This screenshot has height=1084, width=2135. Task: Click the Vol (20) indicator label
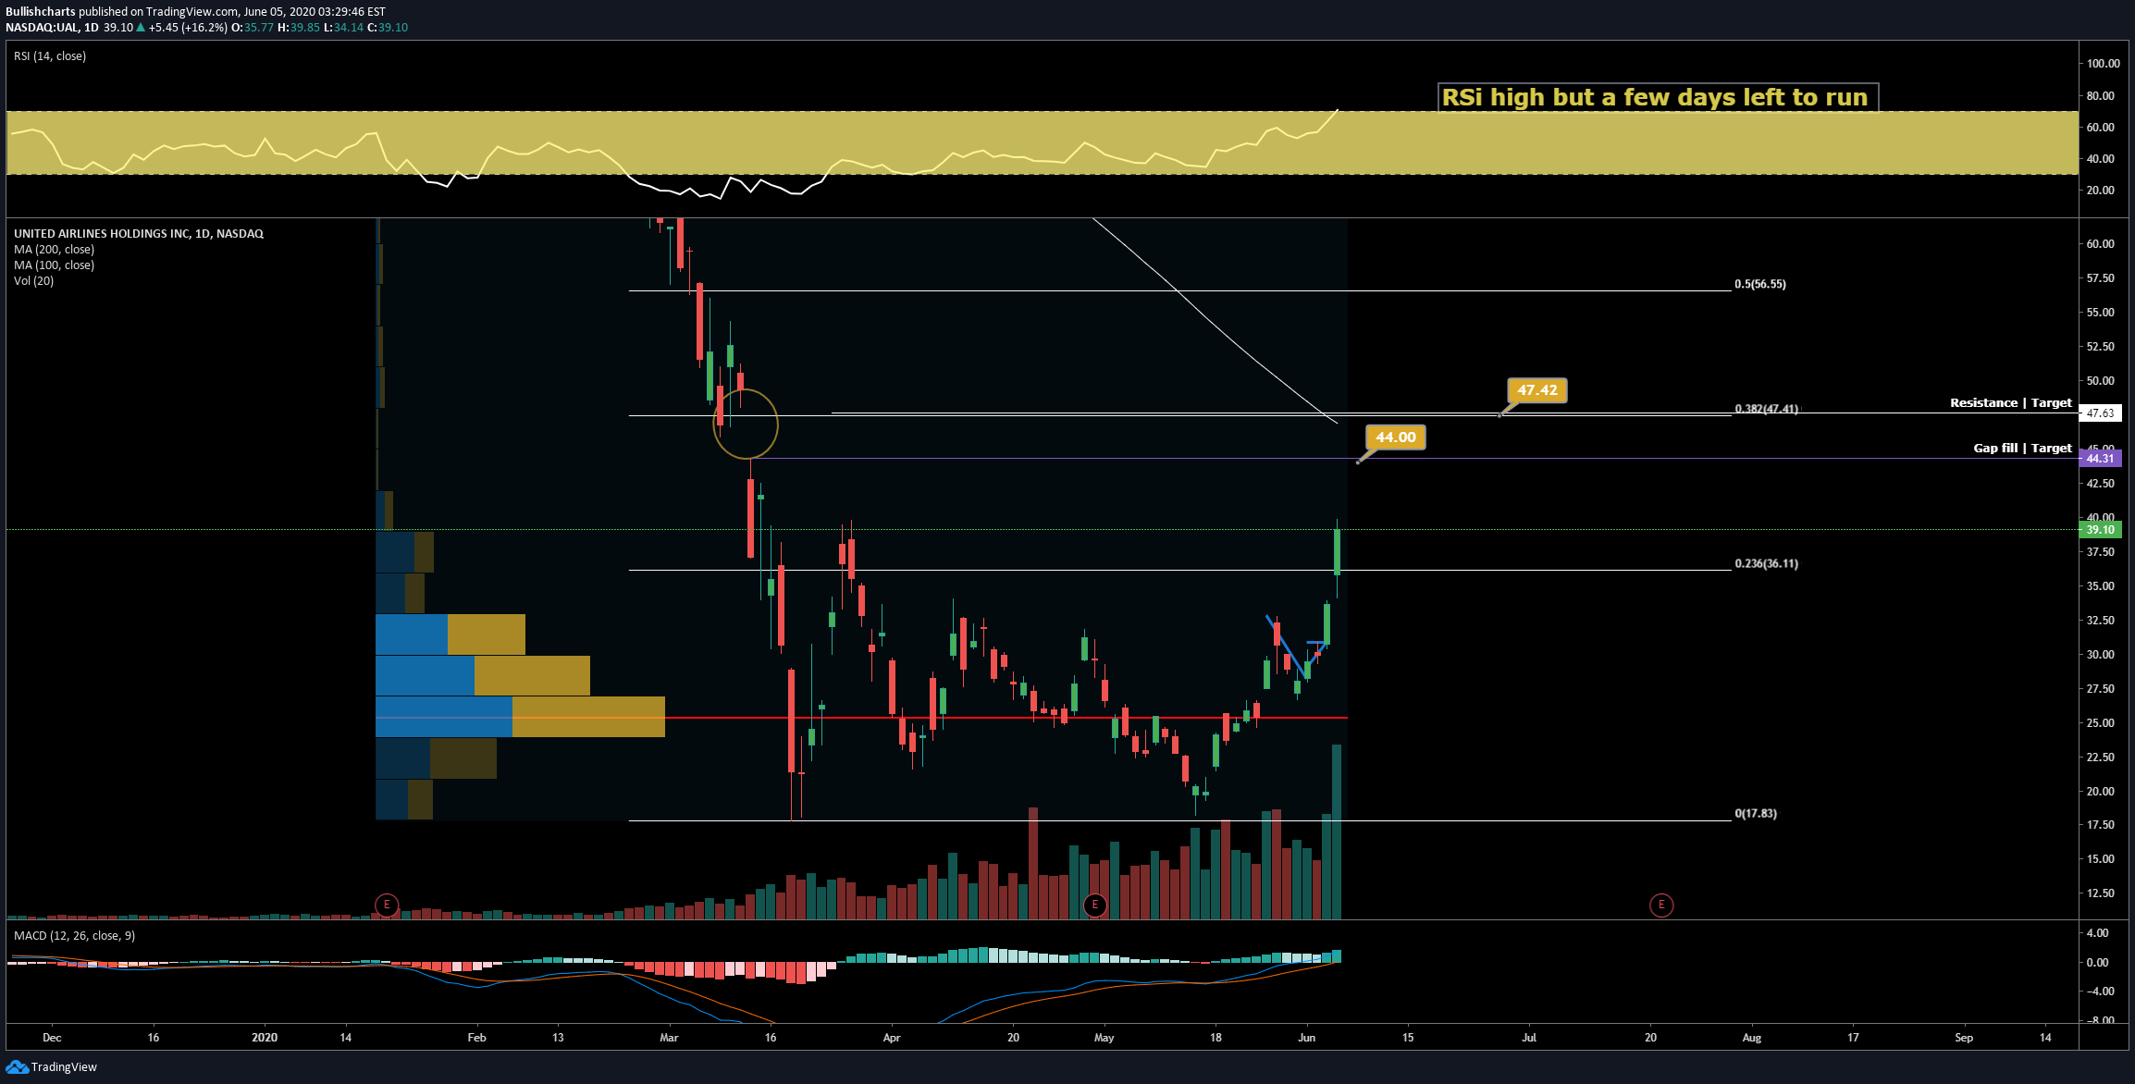click(x=33, y=281)
